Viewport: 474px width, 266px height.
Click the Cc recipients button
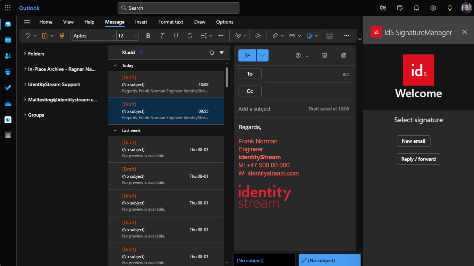(250, 91)
